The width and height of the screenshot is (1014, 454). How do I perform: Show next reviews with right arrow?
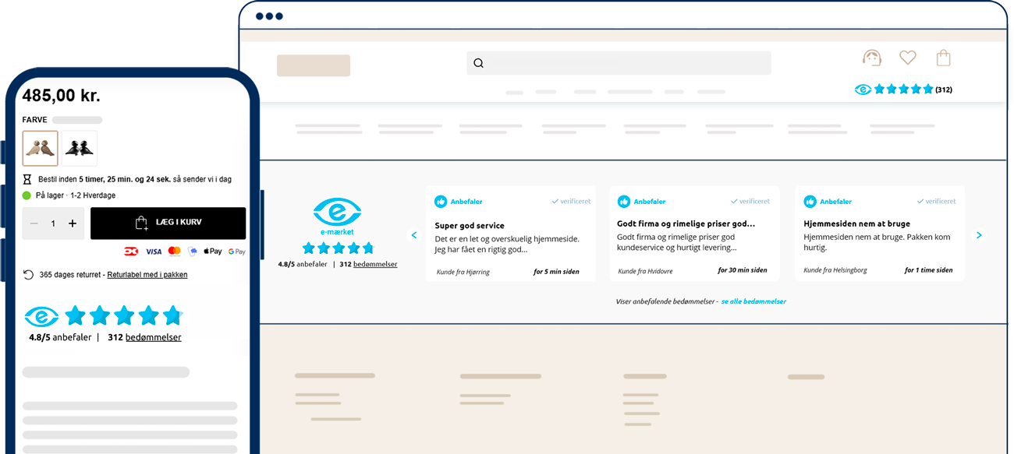(979, 235)
